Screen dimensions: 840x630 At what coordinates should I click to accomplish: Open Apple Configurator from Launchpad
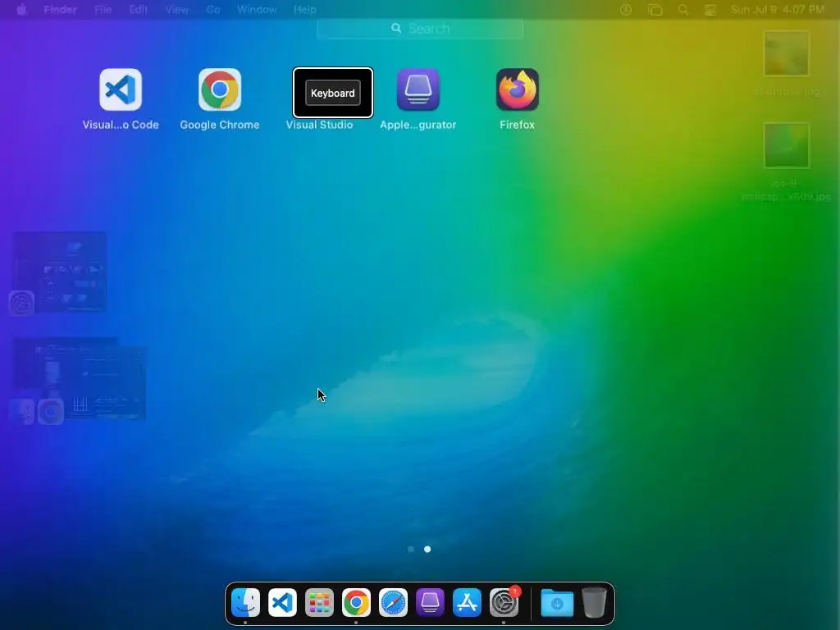coord(418,89)
